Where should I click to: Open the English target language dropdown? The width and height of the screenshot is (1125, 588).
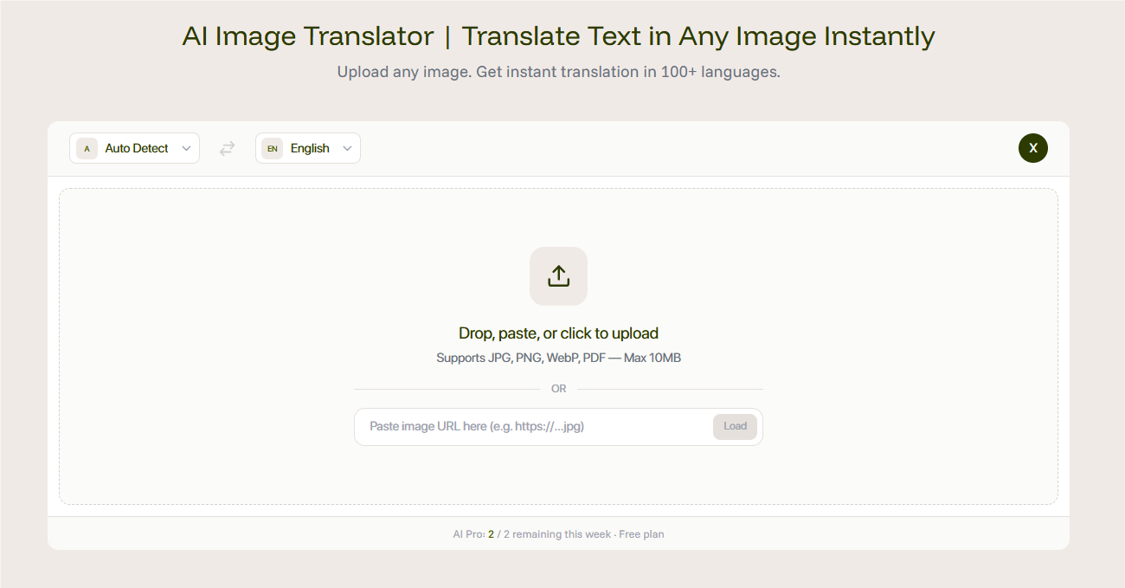310,149
